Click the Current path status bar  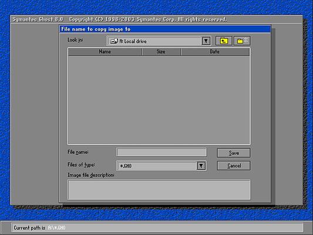157,228
